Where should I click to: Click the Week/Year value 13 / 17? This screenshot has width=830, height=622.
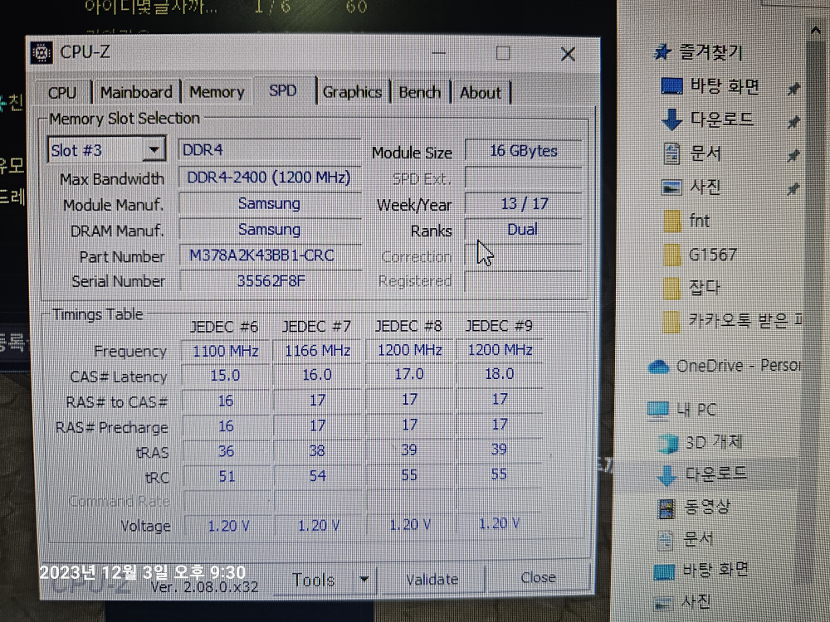tap(523, 204)
